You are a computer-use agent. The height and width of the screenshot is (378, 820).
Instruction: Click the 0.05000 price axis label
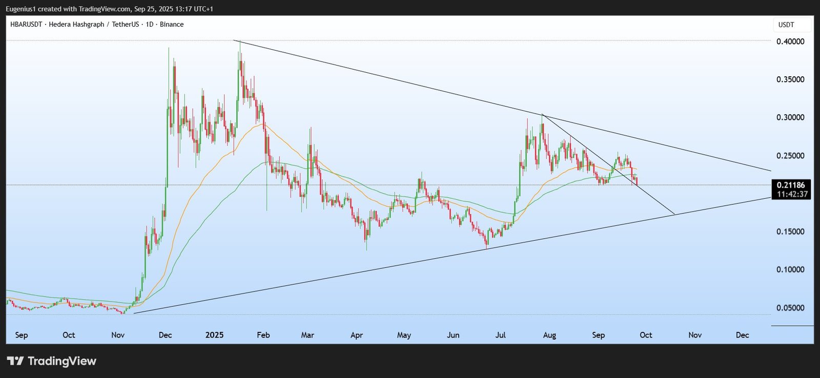[x=790, y=308]
